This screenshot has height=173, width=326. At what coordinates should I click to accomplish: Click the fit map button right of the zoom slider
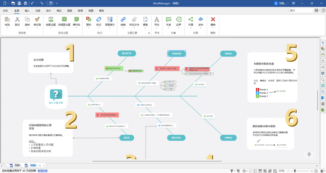(x=316, y=171)
